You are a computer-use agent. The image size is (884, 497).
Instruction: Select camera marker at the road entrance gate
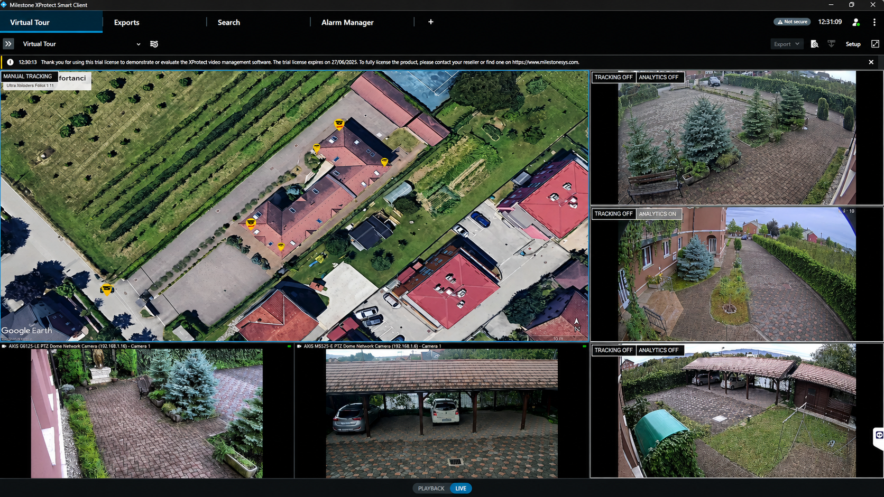point(107,289)
